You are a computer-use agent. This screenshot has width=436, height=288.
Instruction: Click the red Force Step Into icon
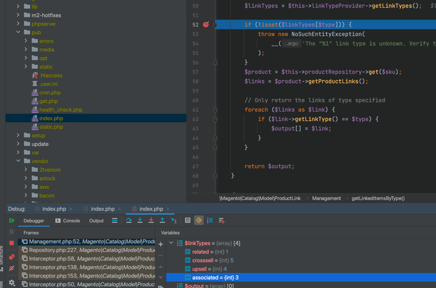[151, 221]
